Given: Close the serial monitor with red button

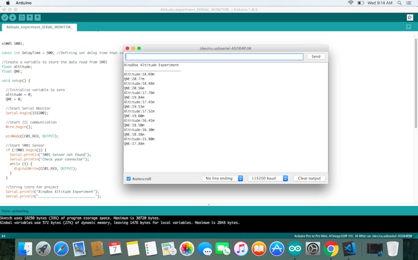Looking at the screenshot, I should coord(128,48).
